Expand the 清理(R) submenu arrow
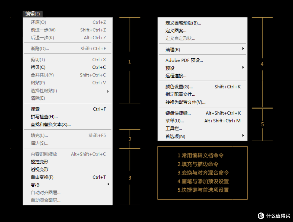Image resolution: width=293 pixels, height=222 pixels. coord(243,49)
